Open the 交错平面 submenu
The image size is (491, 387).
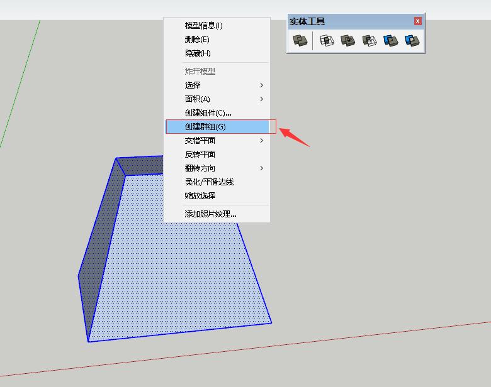tap(261, 141)
